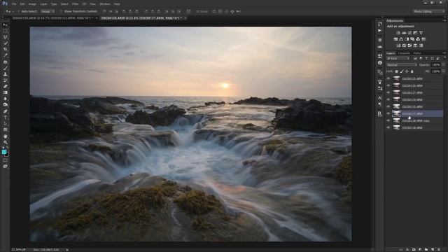Hide the DSC00138.ARW copy layer
The image size is (448, 252).
pyautogui.click(x=388, y=120)
